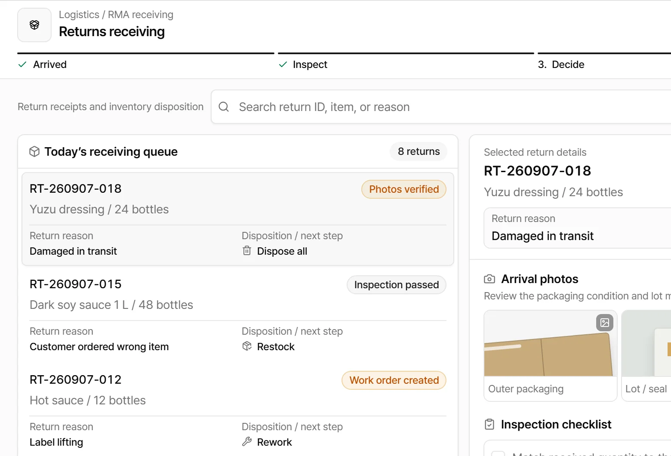Click the Work order created badge
This screenshot has width=671, height=456.
(x=394, y=380)
